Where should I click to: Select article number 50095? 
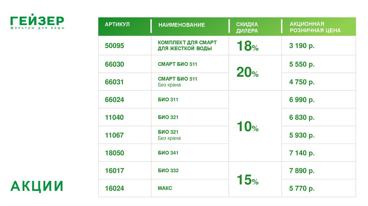click(x=114, y=46)
